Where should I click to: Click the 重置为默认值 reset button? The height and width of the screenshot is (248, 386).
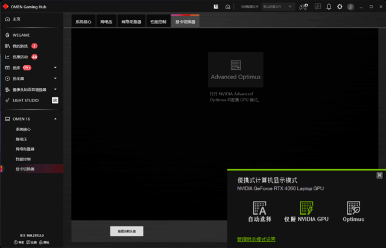click(127, 231)
